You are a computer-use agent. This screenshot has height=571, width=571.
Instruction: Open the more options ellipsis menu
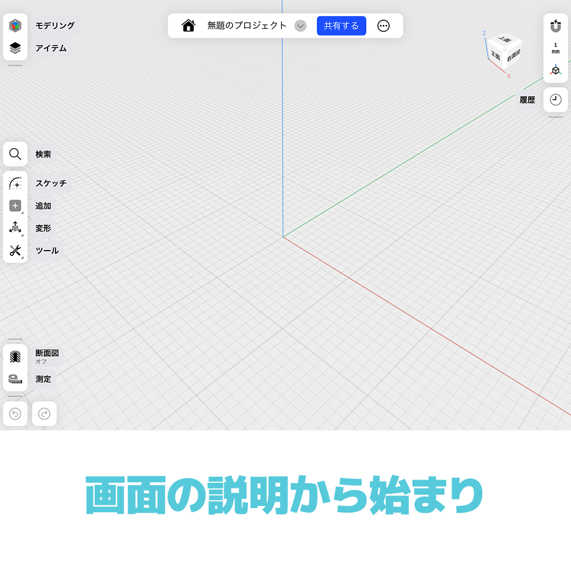[383, 26]
